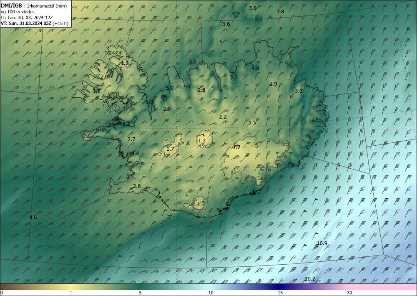Screen dimensions: 417x296
Task: Click the 4.6 value over the southwest ocean
Action: [x=33, y=218]
